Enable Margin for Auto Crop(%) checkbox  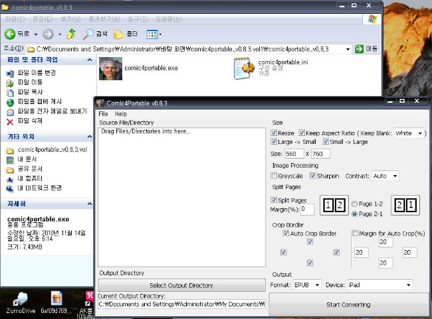(x=356, y=233)
